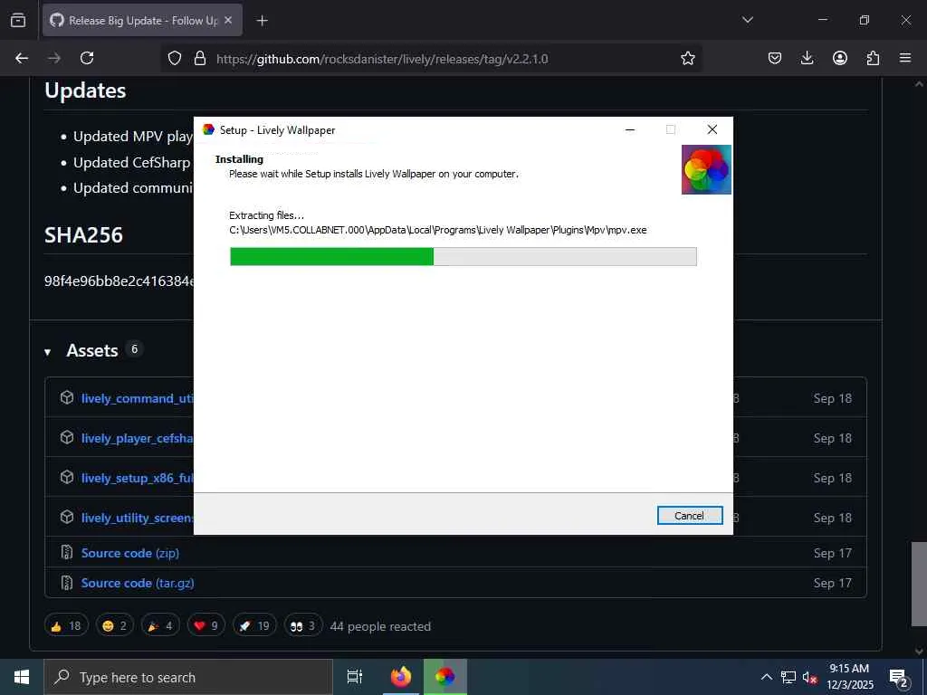Image resolution: width=927 pixels, height=695 pixels.
Task: Bookmark this page with star icon
Action: (x=688, y=58)
